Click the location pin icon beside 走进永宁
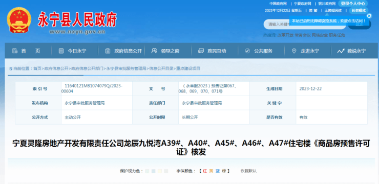The height and width of the screenshot is (184, 379). [294, 51]
